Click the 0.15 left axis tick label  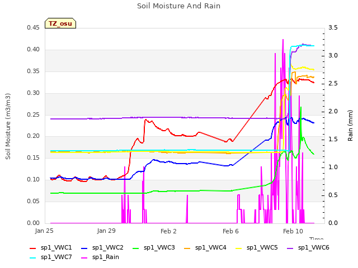pos(34,157)
